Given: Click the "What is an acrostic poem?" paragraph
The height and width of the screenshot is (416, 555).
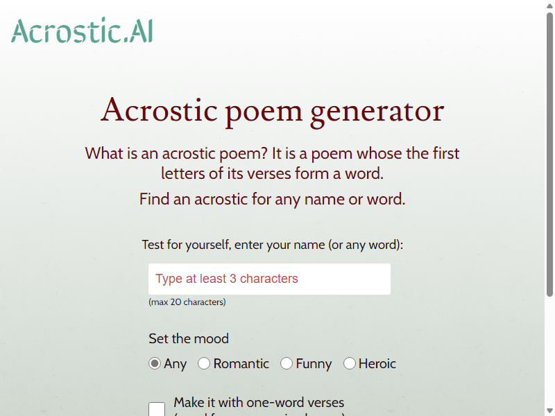Looking at the screenshot, I should (x=272, y=163).
